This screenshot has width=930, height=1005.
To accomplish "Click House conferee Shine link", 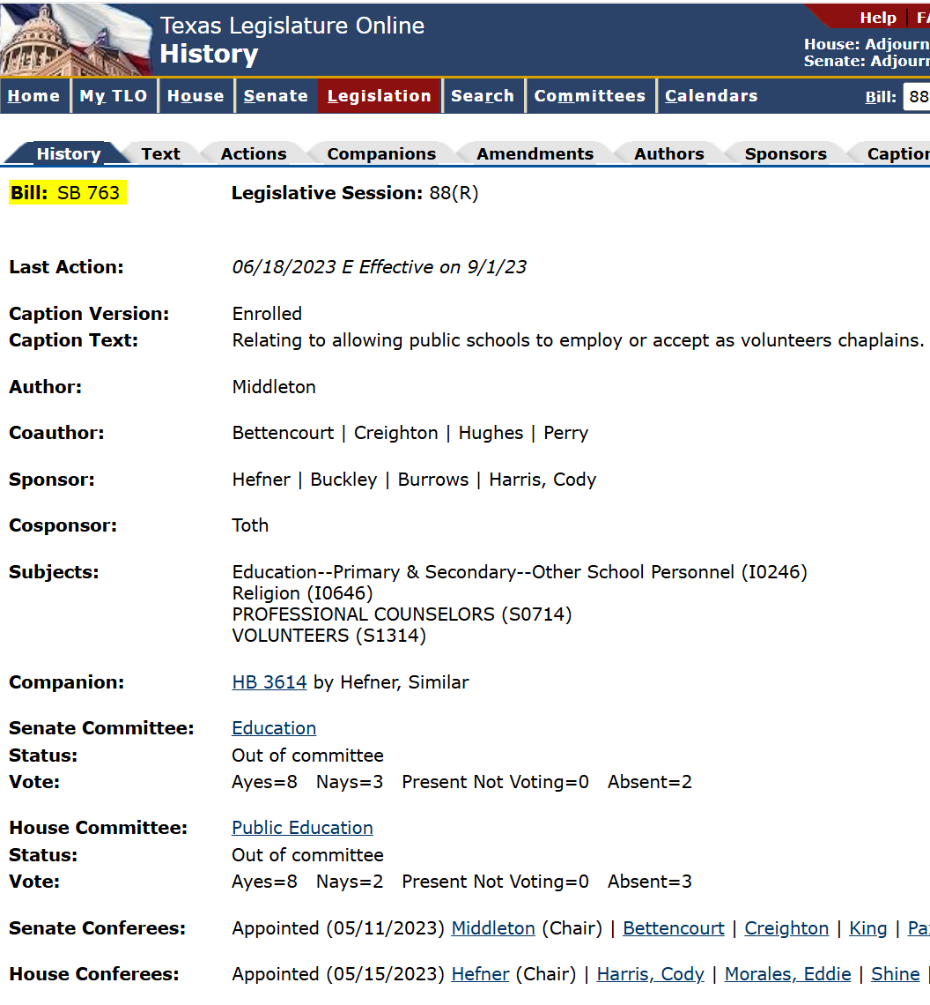I will click(x=896, y=974).
